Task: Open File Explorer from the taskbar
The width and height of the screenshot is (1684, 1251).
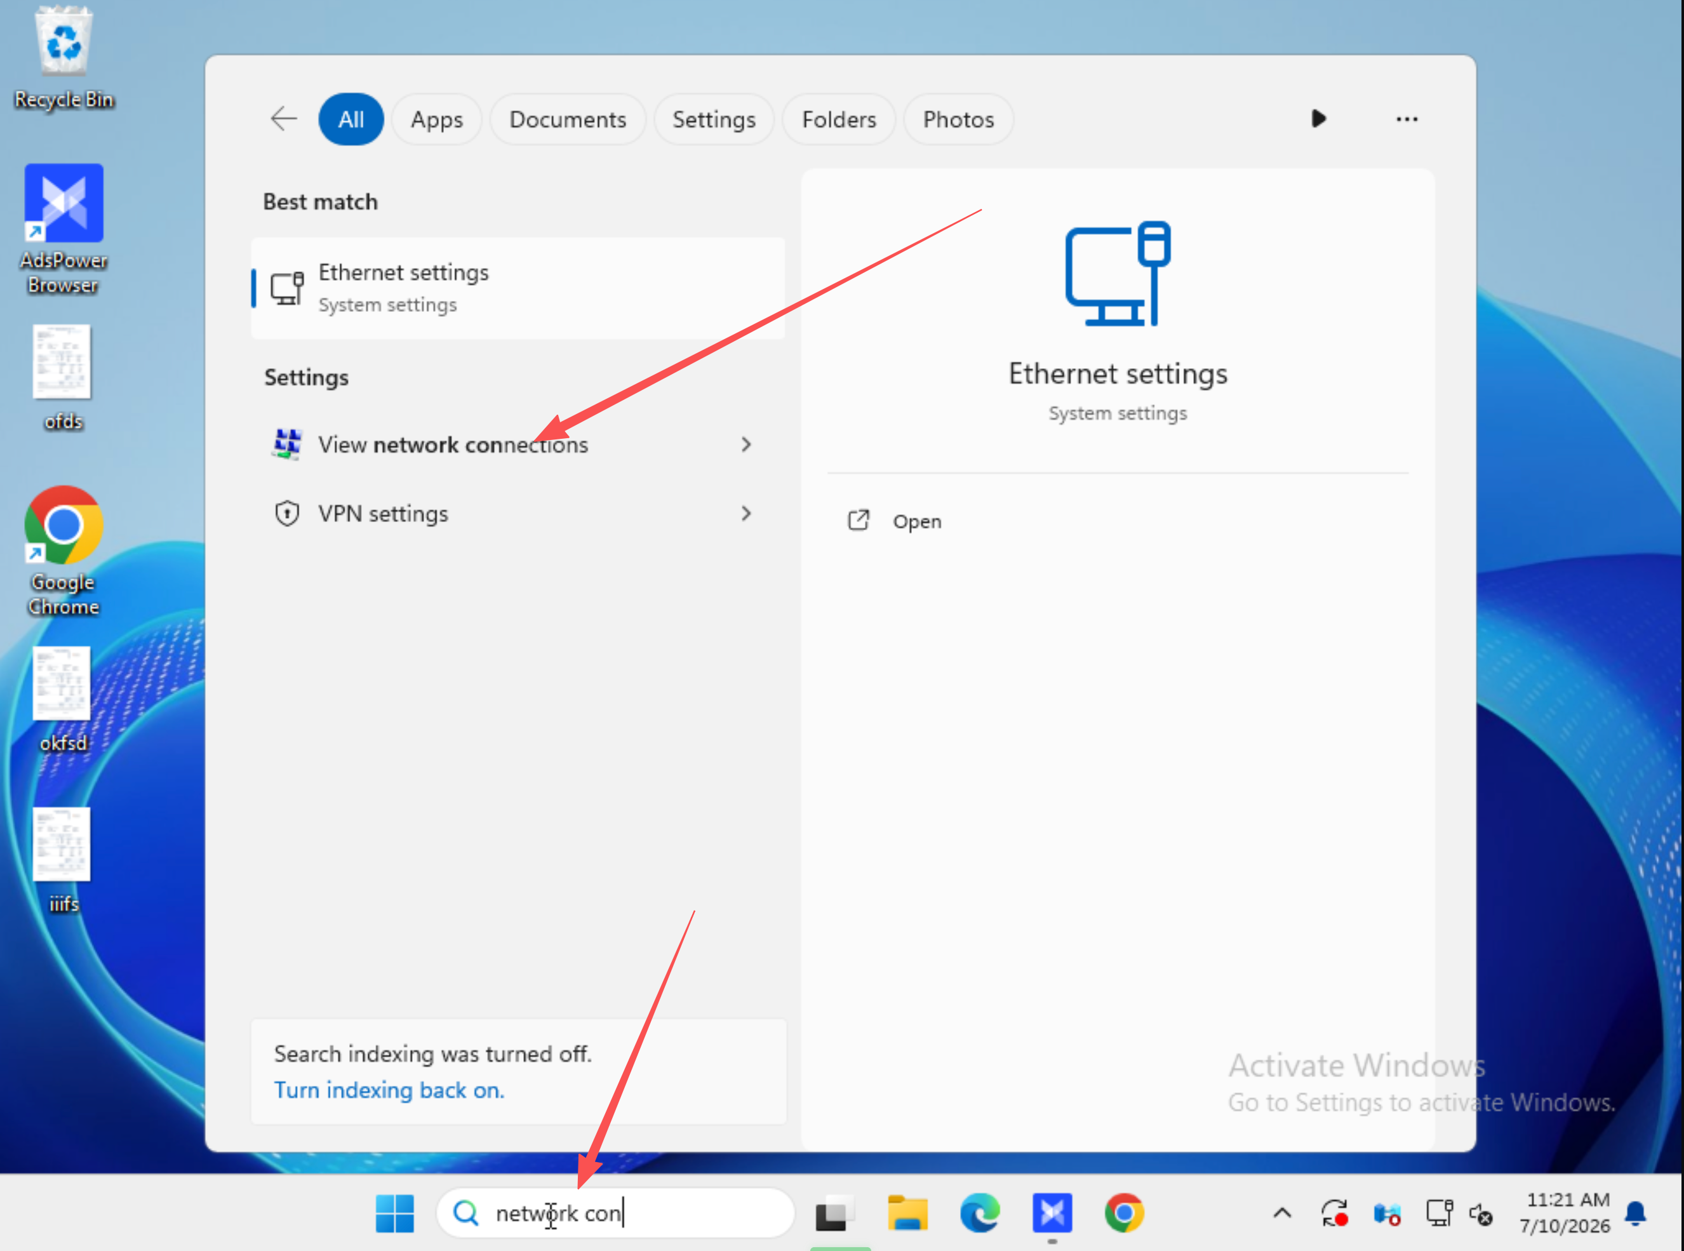Action: pos(907,1212)
